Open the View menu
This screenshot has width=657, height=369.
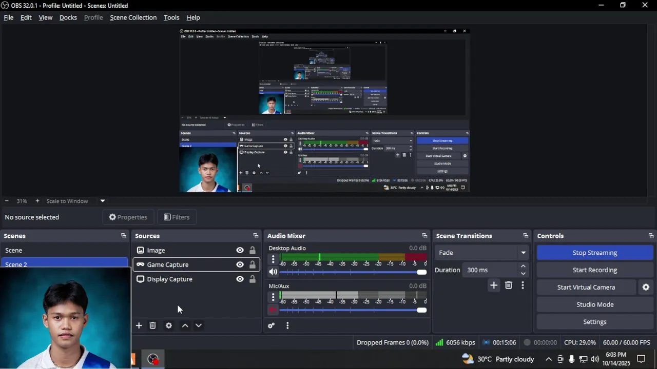[46, 17]
